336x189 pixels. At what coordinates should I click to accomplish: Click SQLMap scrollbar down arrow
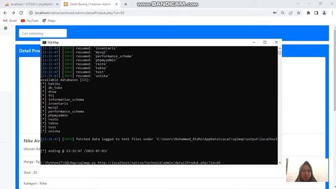coord(280,162)
